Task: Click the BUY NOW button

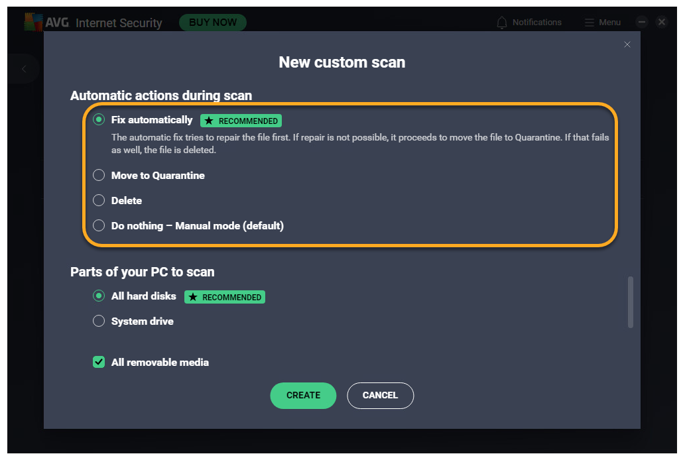Action: [x=213, y=23]
